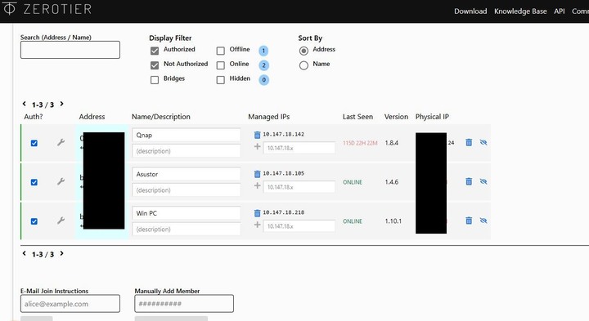The width and height of the screenshot is (589, 321).
Task: Edit the Qnap name field
Action: tap(186, 135)
